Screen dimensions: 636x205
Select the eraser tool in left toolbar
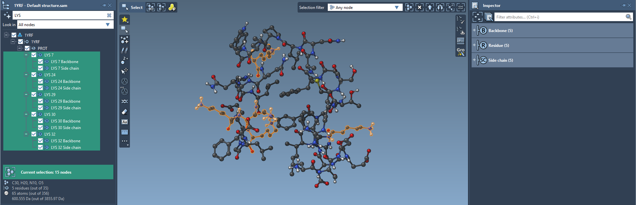pyautogui.click(x=125, y=112)
